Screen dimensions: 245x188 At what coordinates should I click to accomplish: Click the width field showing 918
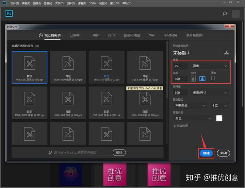pos(181,66)
